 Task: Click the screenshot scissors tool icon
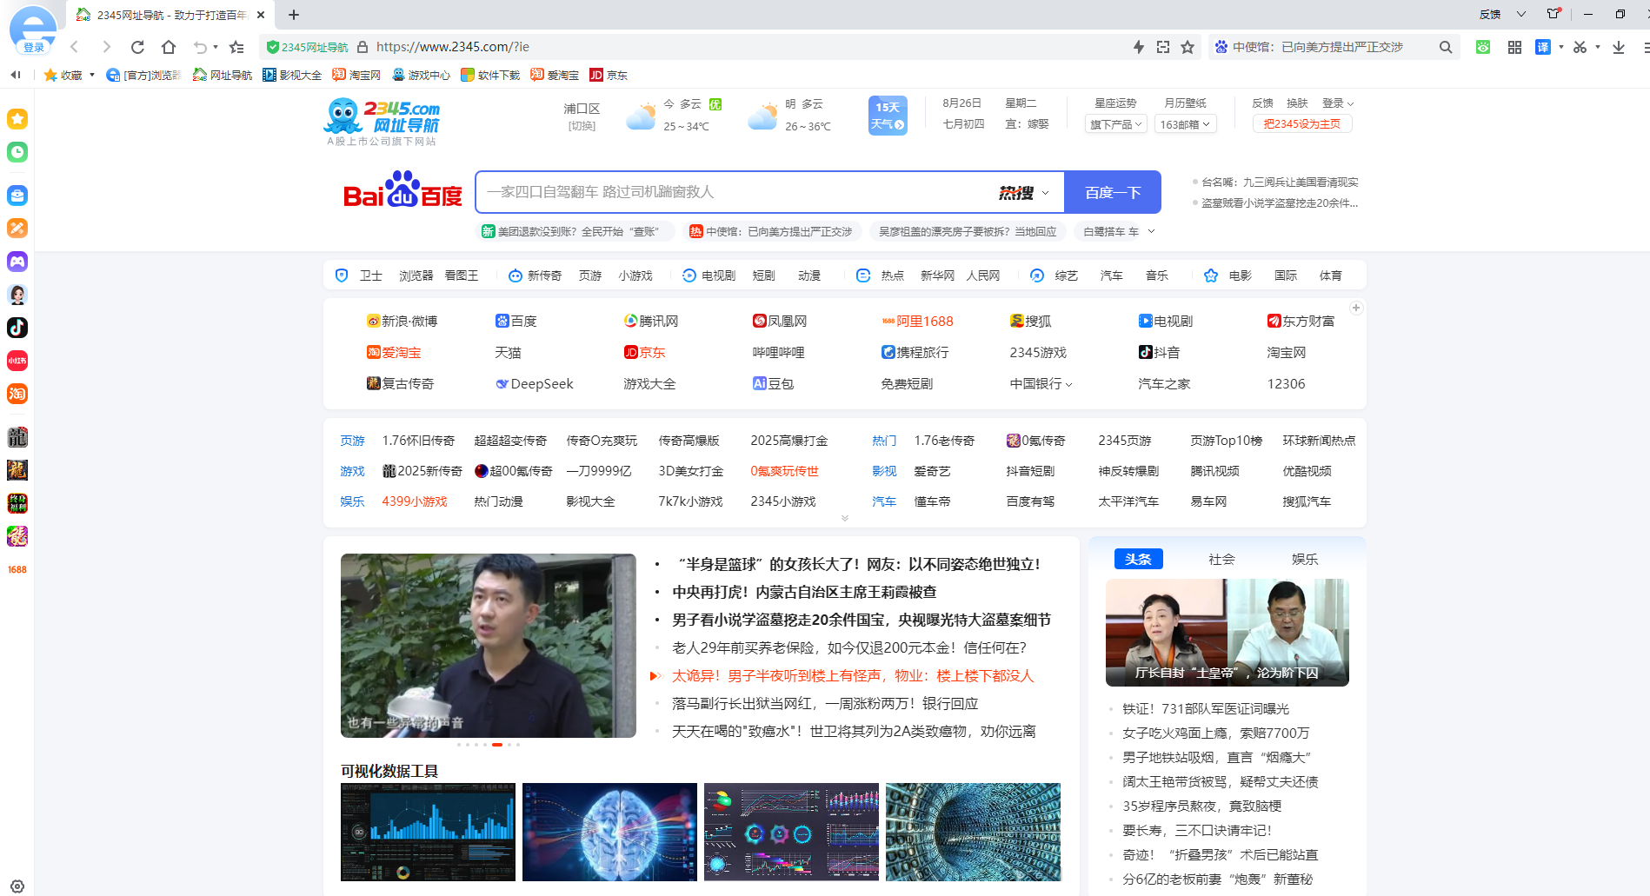[x=1580, y=47]
